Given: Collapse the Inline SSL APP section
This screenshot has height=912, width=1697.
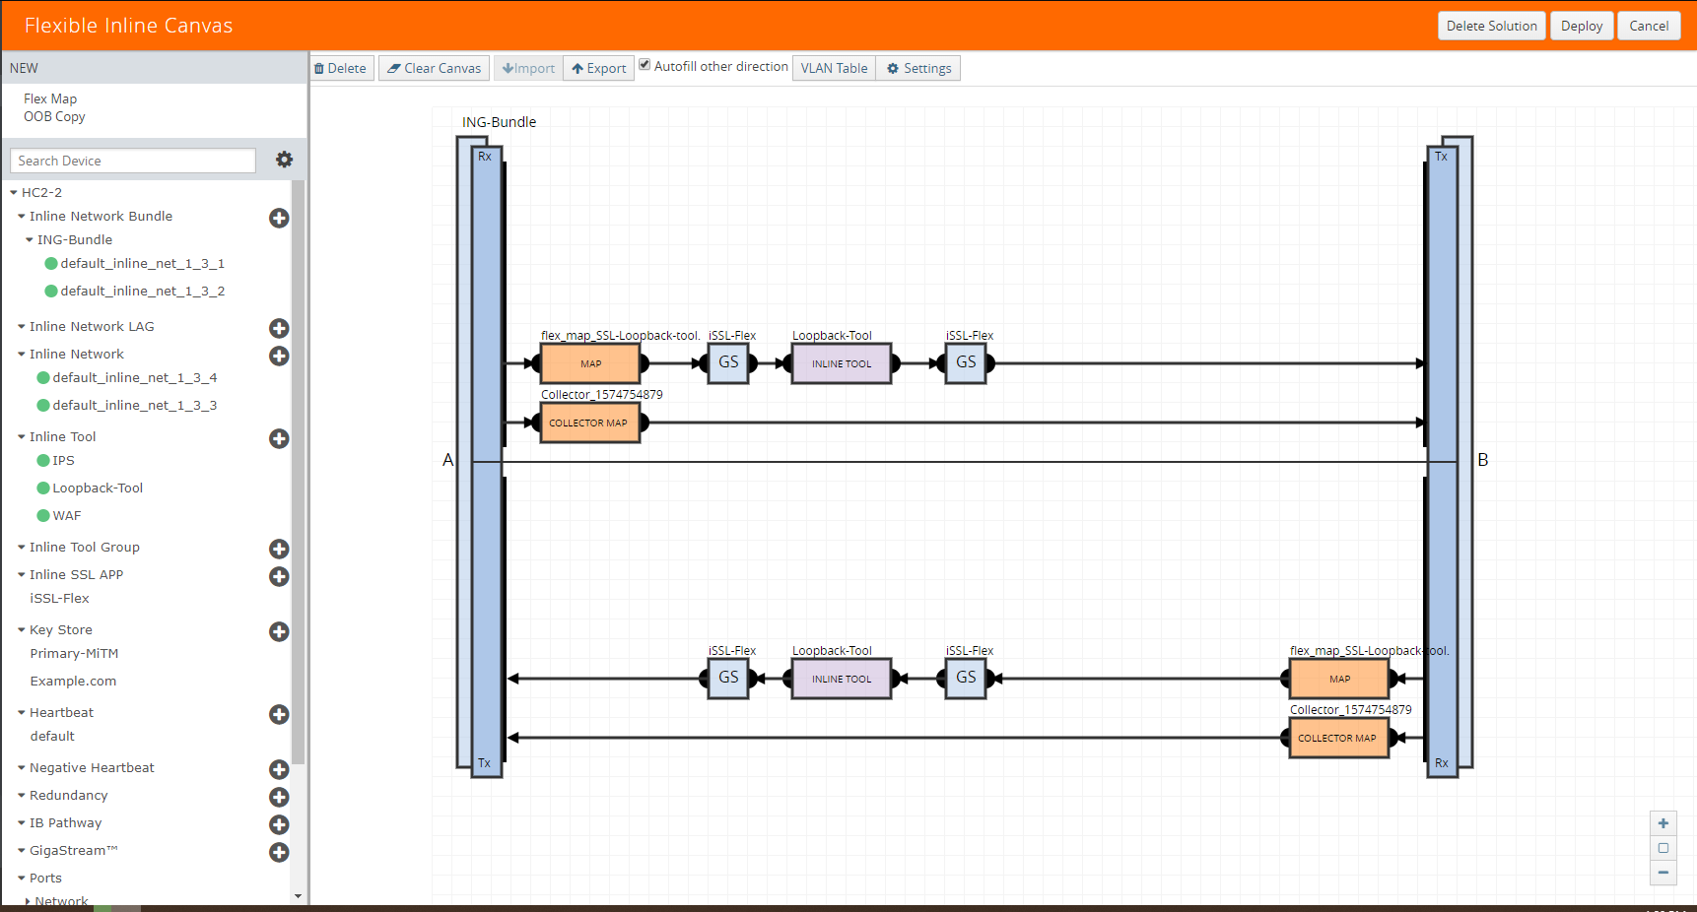Looking at the screenshot, I should [22, 575].
